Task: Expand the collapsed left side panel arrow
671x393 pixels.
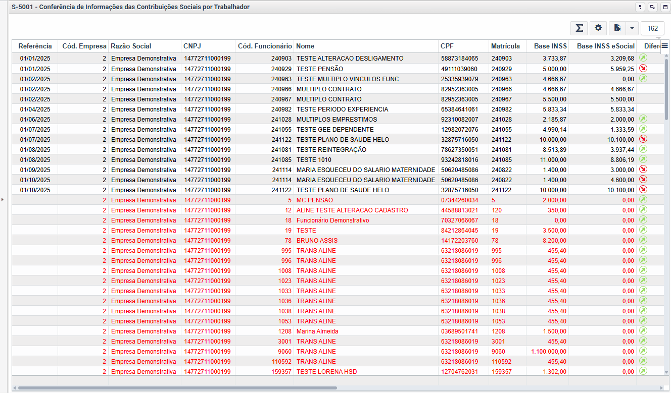Action: click(2, 200)
